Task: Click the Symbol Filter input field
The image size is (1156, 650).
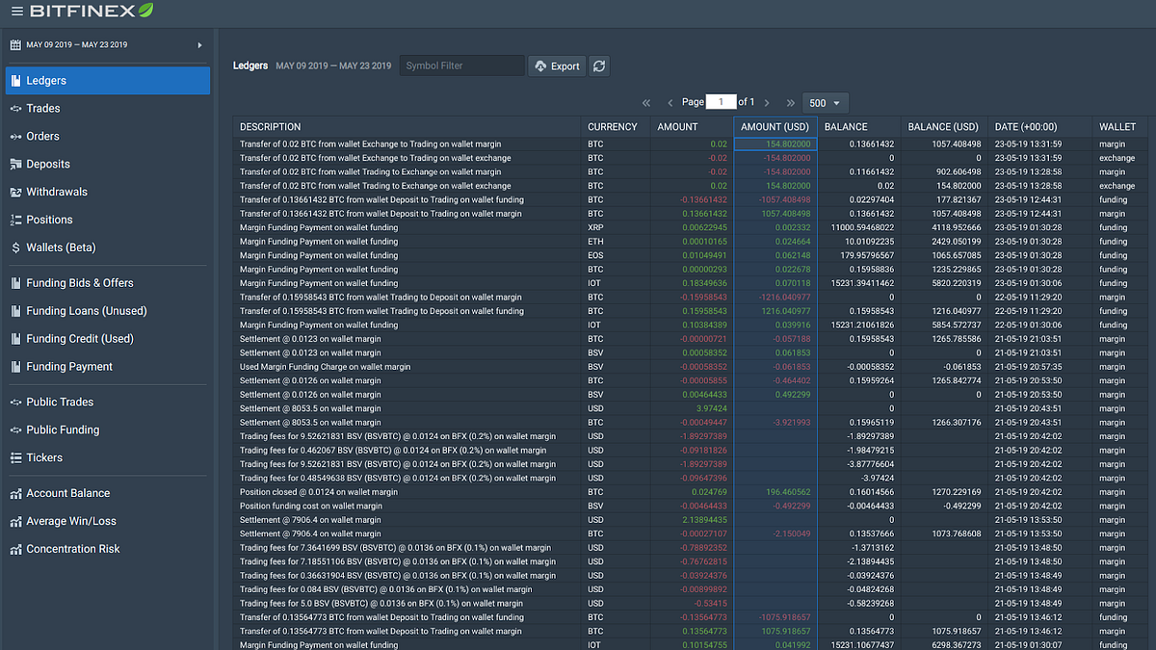Action: tap(460, 65)
